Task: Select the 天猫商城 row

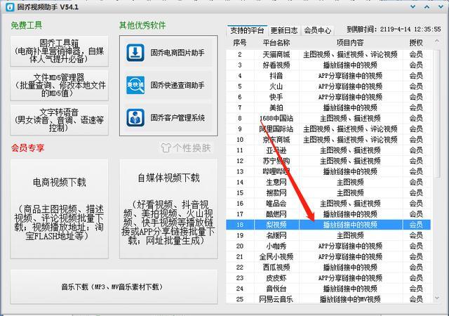Action: click(x=328, y=55)
